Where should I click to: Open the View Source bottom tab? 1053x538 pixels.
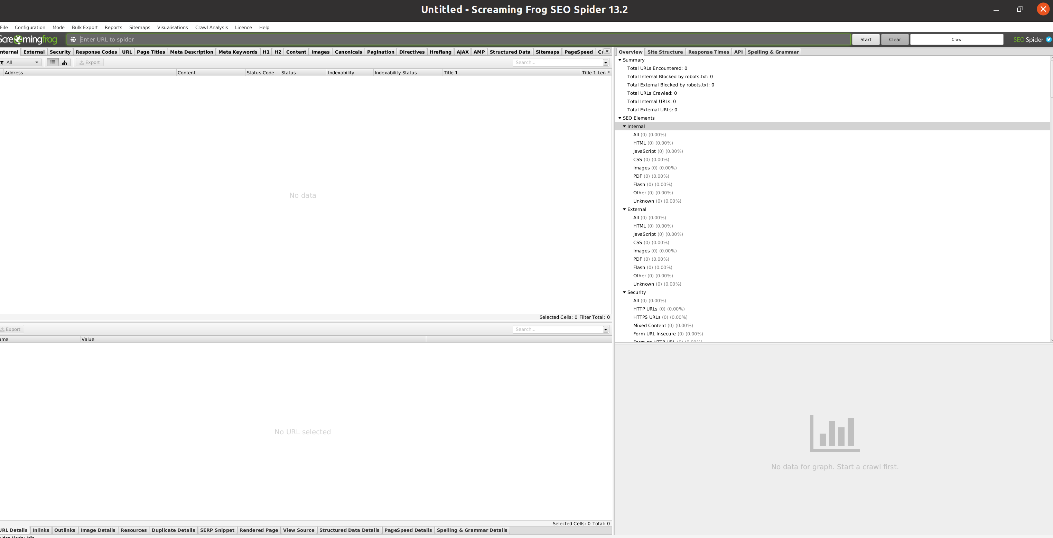(x=298, y=530)
